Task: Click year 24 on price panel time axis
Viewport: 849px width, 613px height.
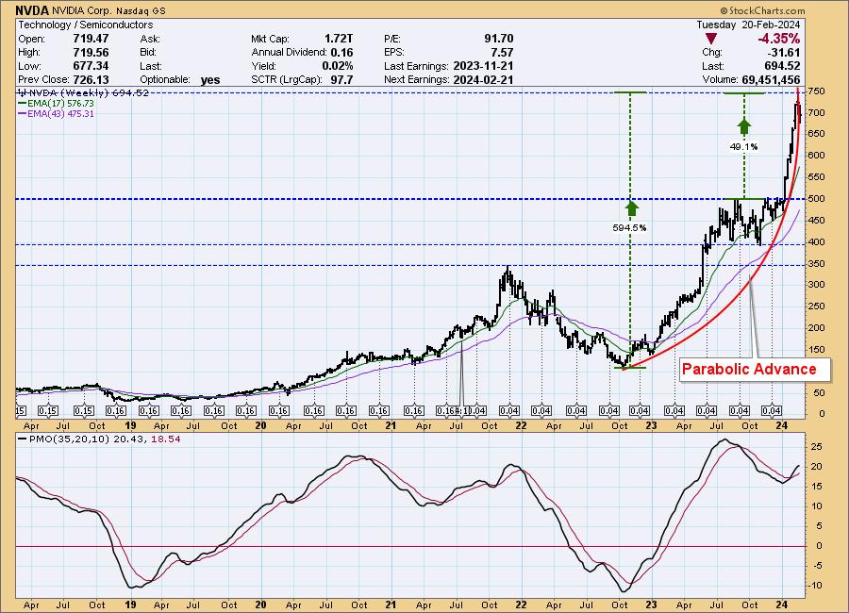Action: click(781, 425)
